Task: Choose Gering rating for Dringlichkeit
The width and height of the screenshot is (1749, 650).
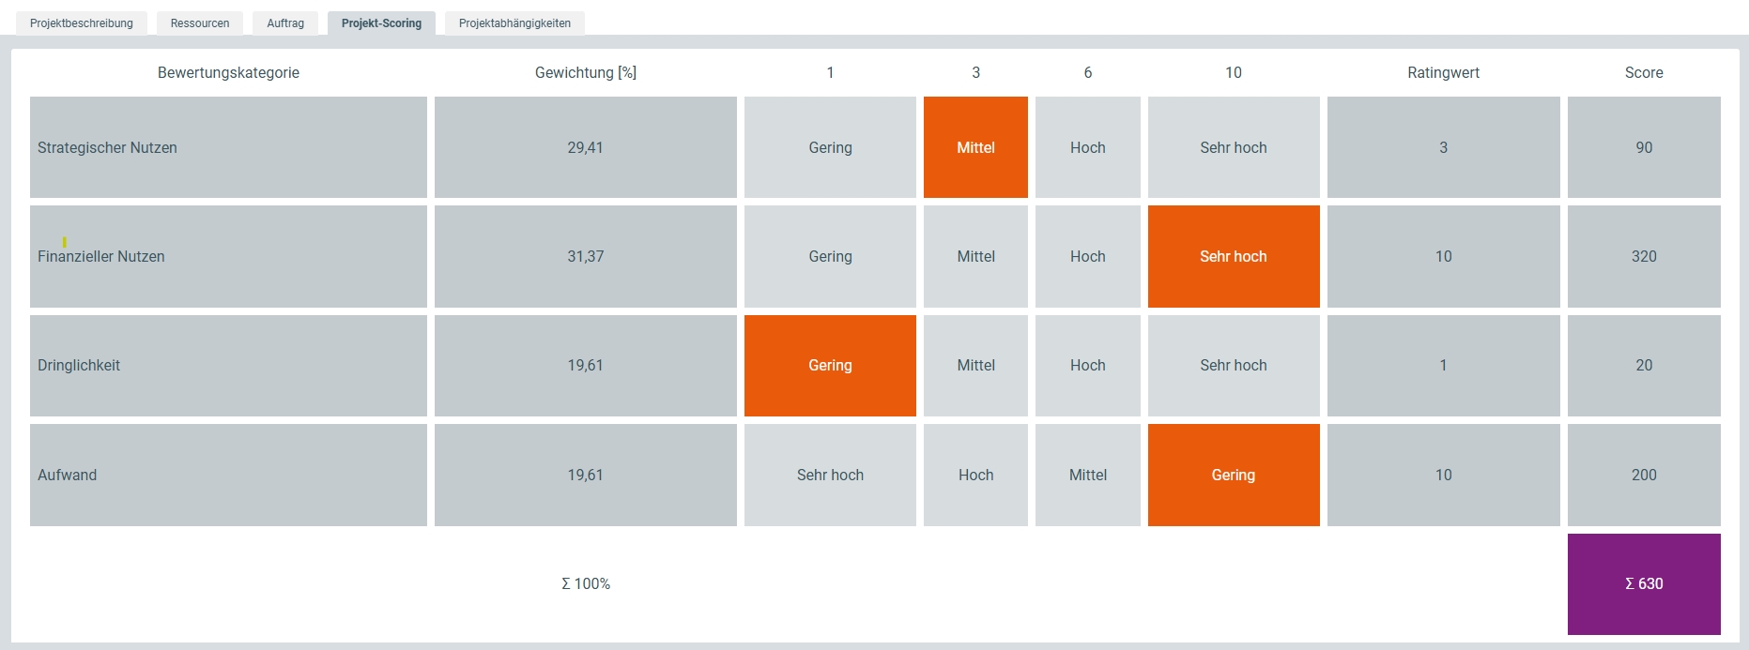Action: click(x=830, y=366)
